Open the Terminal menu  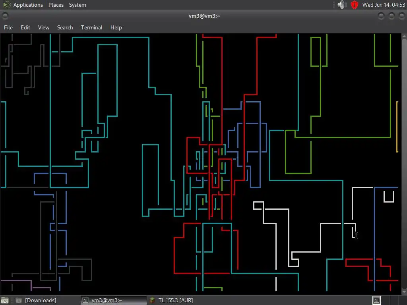coord(92,27)
